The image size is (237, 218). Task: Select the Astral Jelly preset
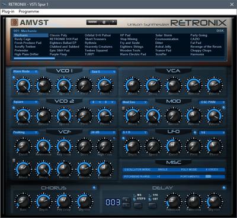[x=163, y=47]
